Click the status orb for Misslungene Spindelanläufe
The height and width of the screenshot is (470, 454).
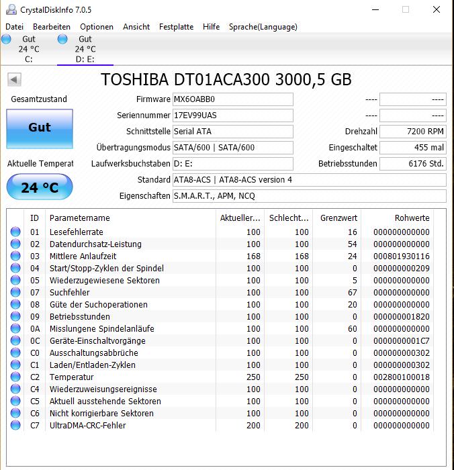pyautogui.click(x=15, y=328)
